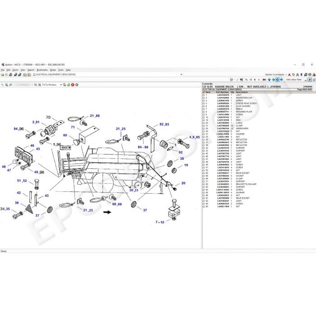Click the magnifier zoom icon above diagram
316x316 pixels.
(x=2, y=85)
